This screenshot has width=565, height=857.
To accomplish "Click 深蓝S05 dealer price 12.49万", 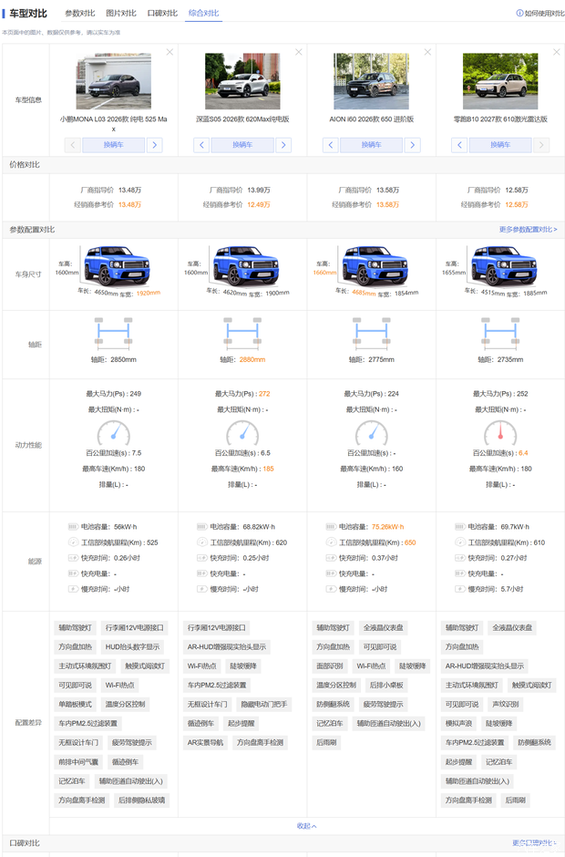I will point(259,204).
